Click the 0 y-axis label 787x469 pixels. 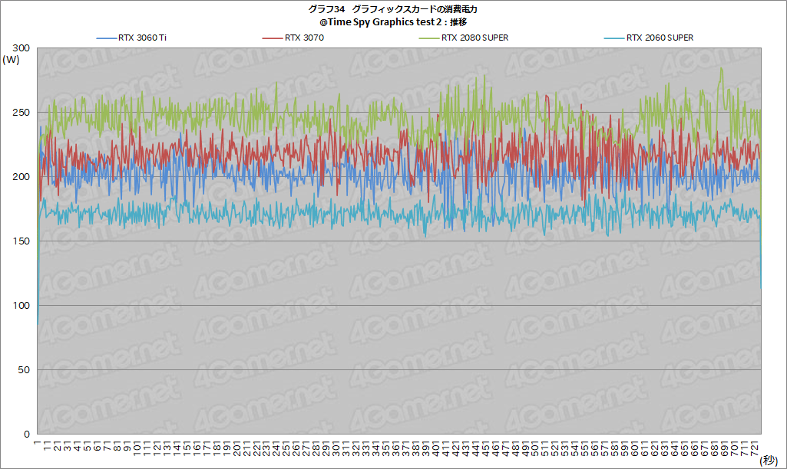(27, 435)
